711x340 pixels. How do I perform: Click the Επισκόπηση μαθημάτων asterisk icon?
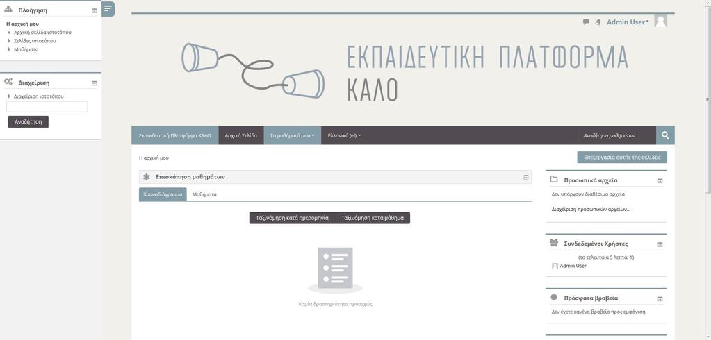[x=147, y=177]
